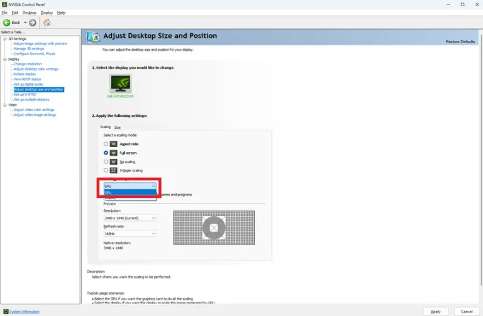The height and width of the screenshot is (316, 483).
Task: Open the Display menu
Action: coord(47,13)
